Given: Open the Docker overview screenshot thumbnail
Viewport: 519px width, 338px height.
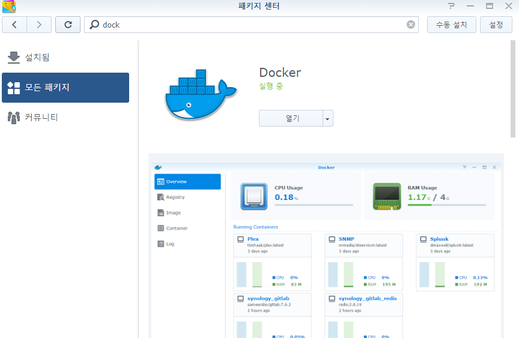Looking at the screenshot, I should coord(326,246).
